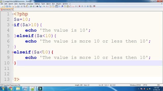
Task: Collapse the elseif fold on line 8
Action: 13,52
